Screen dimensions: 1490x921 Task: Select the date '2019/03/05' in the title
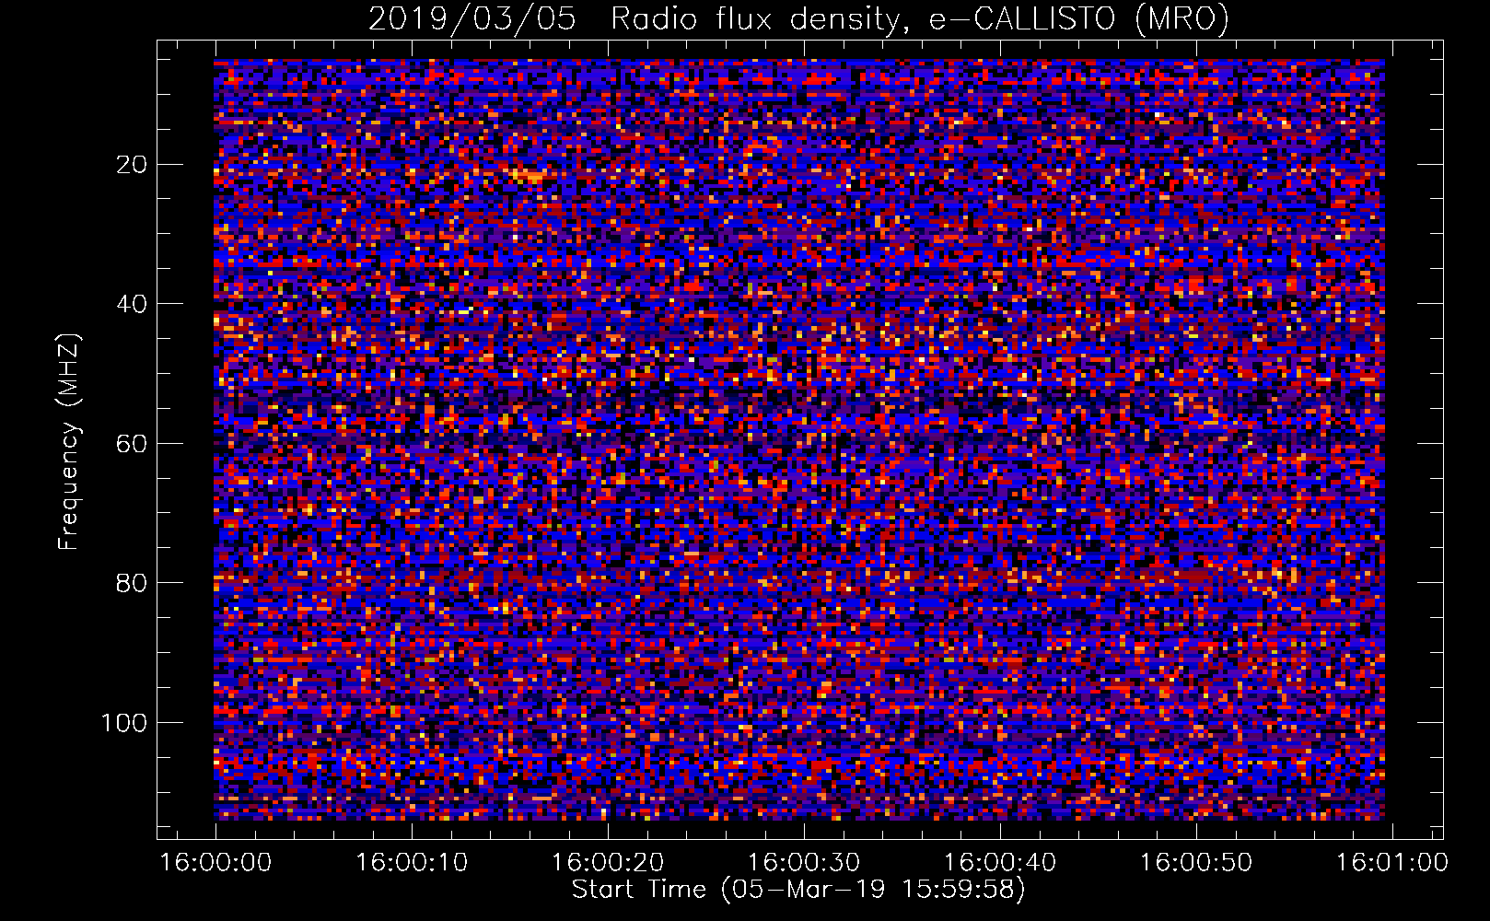pyautogui.click(x=472, y=19)
